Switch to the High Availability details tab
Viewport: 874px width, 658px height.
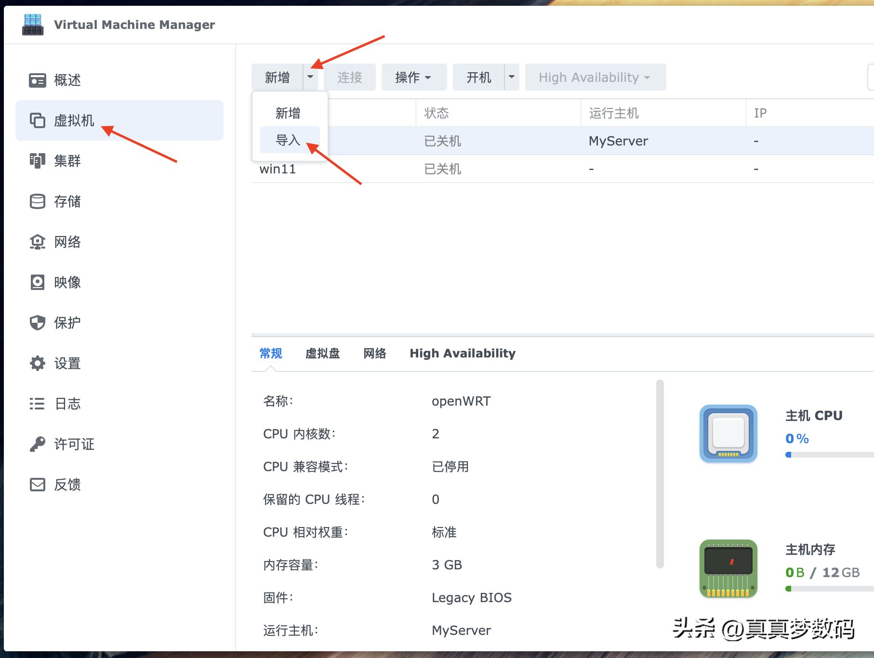click(463, 354)
